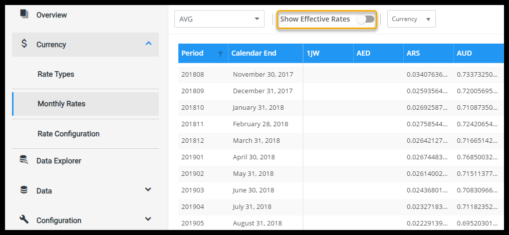
Task: Click the ARS rate cell for period 201901
Action: coord(427,157)
